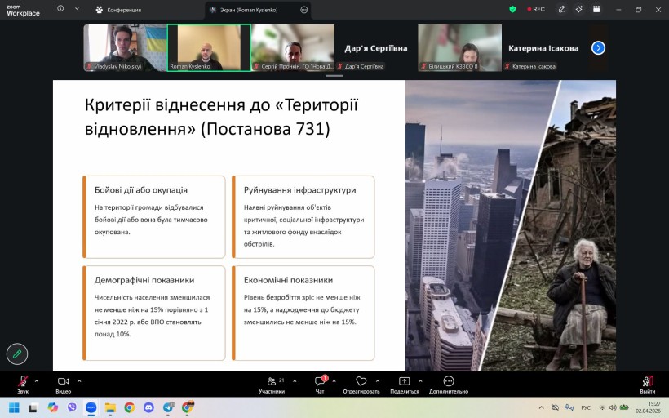Open the first Chrome taskbar icon
Viewport: 669px width, 418px height.
pos(129,407)
